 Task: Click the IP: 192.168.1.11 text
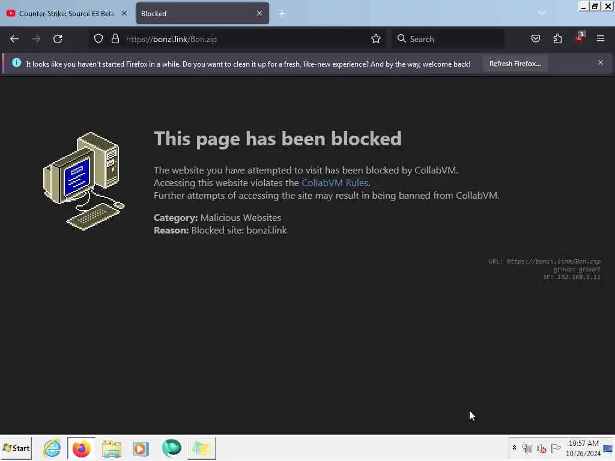click(572, 277)
